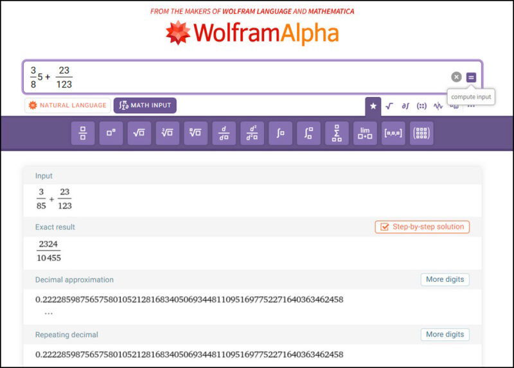514x368 pixels.
Task: Open the matrices symbol tab
Action: point(421,106)
